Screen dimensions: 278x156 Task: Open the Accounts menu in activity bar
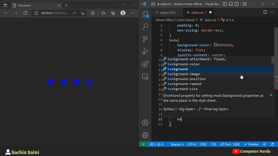[x=145, y=123]
